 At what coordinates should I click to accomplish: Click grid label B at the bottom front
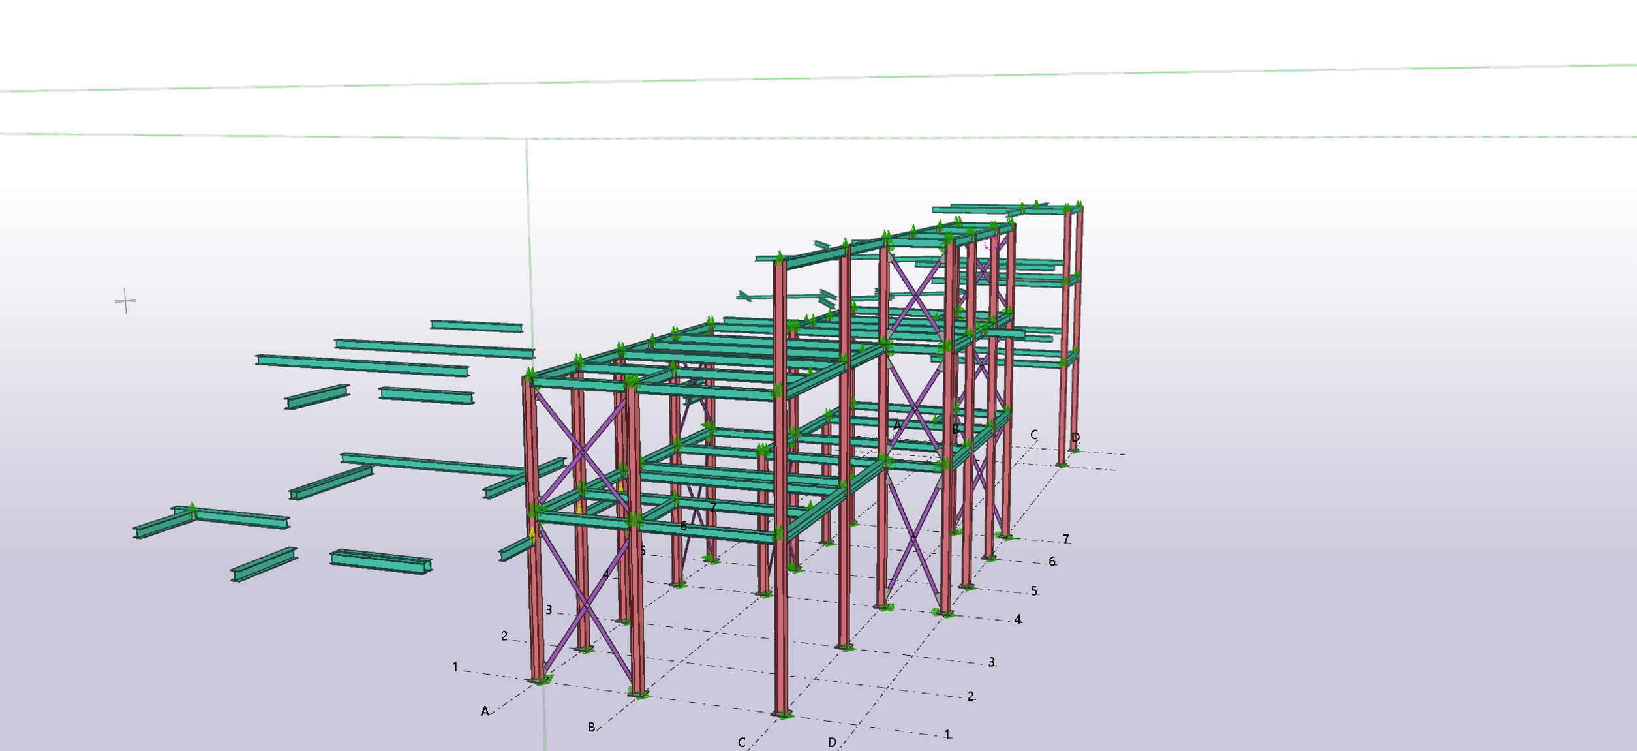(591, 727)
